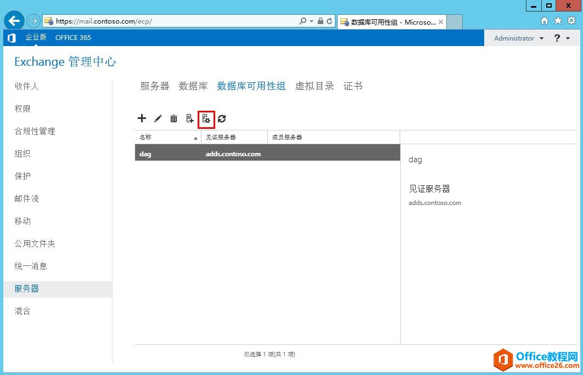The image size is (583, 375).
Task: Edit the selected DAG using pencil icon
Action: point(158,118)
